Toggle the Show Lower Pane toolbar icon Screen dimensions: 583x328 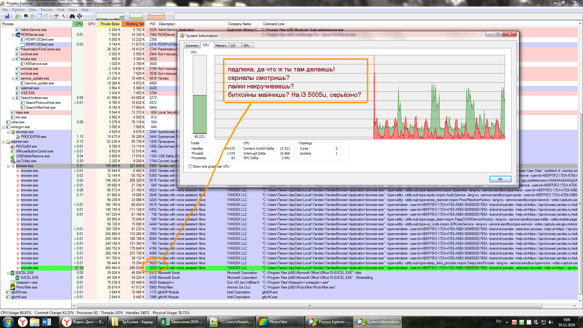pyautogui.click(x=39, y=16)
